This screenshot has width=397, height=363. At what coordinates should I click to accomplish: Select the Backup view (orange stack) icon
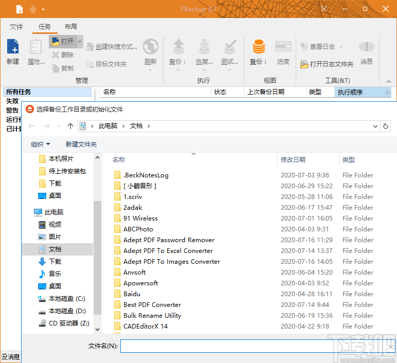(259, 46)
